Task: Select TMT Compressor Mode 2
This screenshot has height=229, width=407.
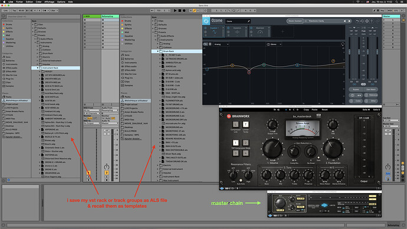Action: (245, 143)
